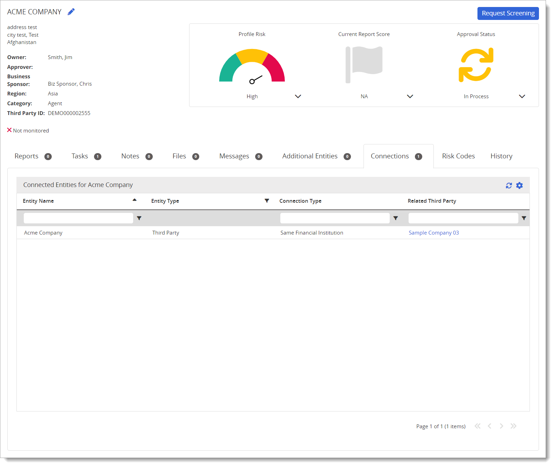Click the Entity Name filter funnel icon
554x466 pixels.
click(139, 218)
